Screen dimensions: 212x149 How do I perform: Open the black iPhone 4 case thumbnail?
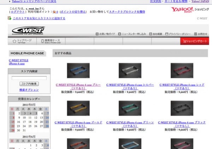[x=182, y=108]
